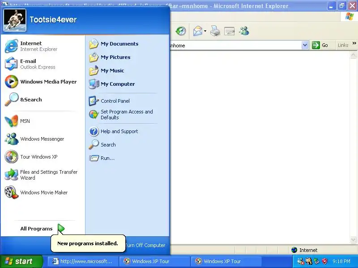Open Set Program Access and Defaults
The width and height of the screenshot is (358, 268).
point(127,115)
